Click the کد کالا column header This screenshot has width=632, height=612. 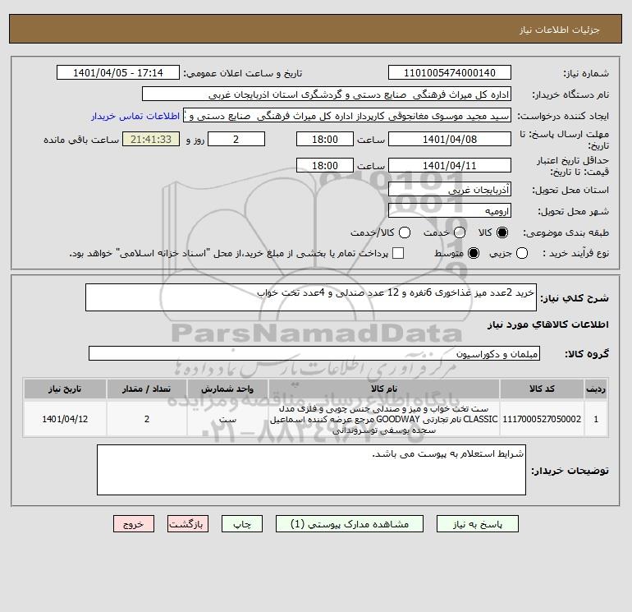[x=542, y=389]
